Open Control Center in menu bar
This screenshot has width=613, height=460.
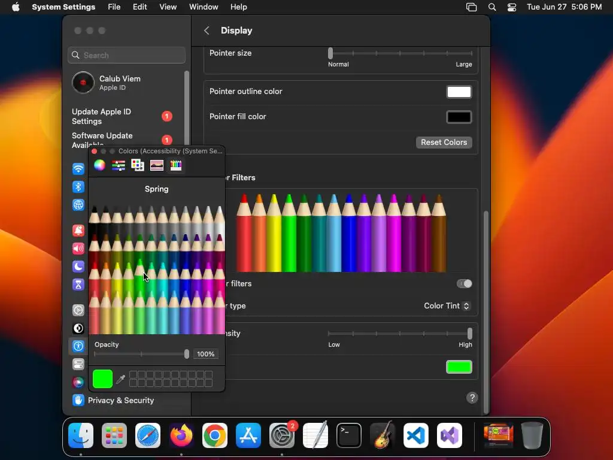(512, 7)
